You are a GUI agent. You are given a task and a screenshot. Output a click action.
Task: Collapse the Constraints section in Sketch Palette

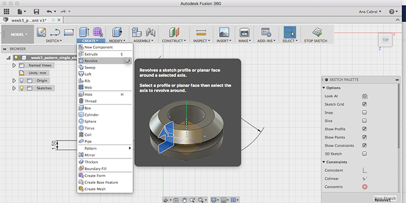(324, 162)
